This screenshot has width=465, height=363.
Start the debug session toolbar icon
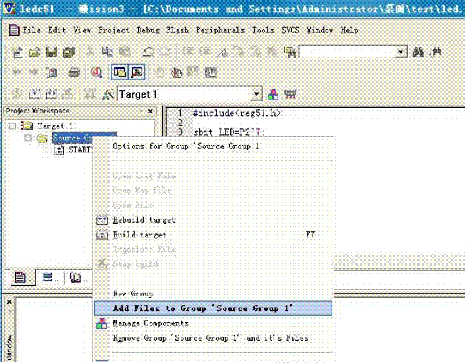click(x=97, y=72)
